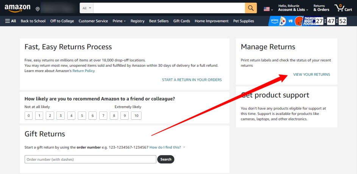Select rating 4 in recommend survey
Viewport: 357px width, 174px height.
71,116
